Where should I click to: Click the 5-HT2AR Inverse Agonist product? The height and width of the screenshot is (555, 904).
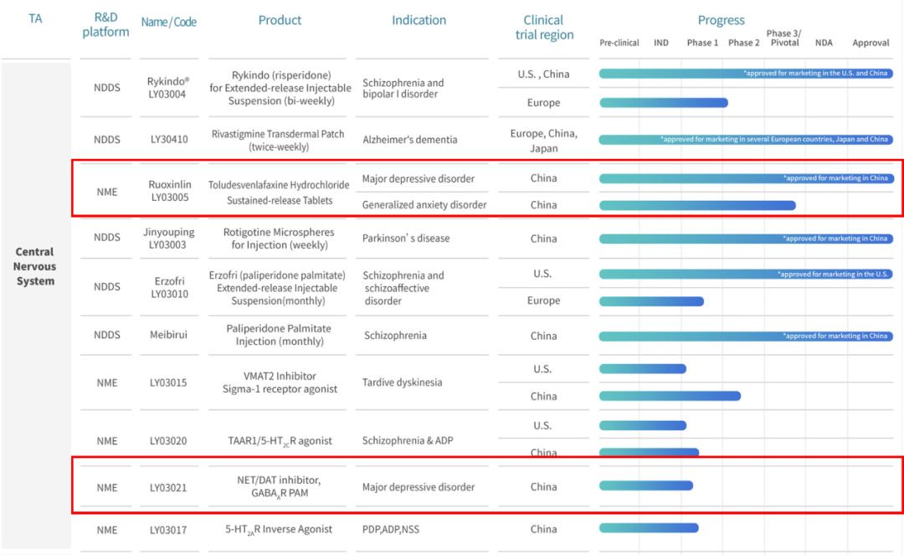coord(279,529)
